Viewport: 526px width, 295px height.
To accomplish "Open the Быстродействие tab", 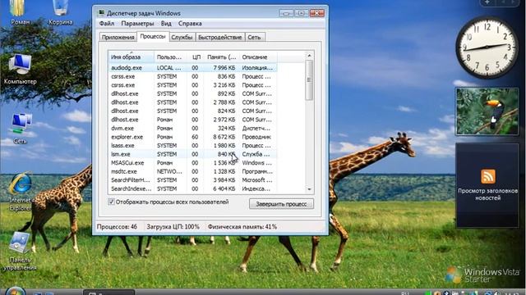I will coord(219,37).
